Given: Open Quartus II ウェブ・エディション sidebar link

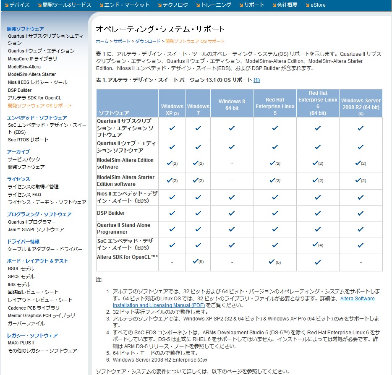Looking at the screenshot, I should 41,51.
